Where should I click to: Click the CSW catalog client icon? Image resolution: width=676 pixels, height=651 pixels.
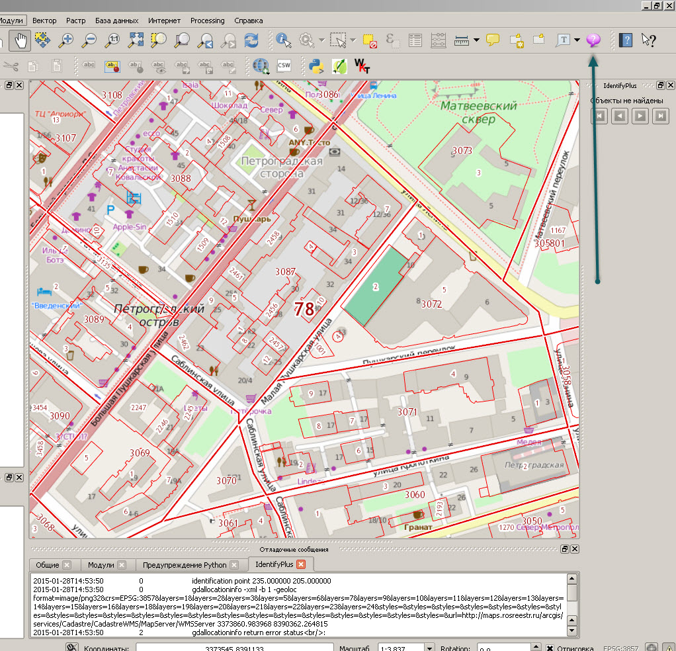[284, 65]
